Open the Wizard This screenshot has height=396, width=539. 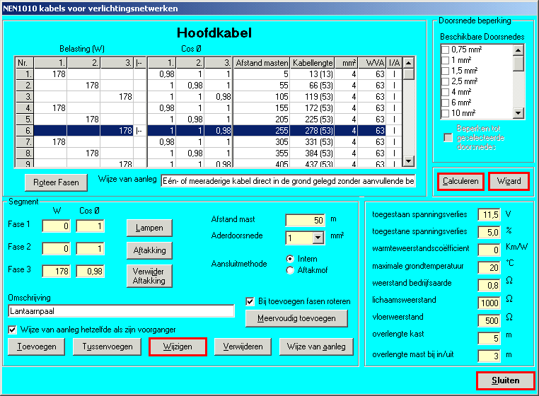tap(509, 181)
